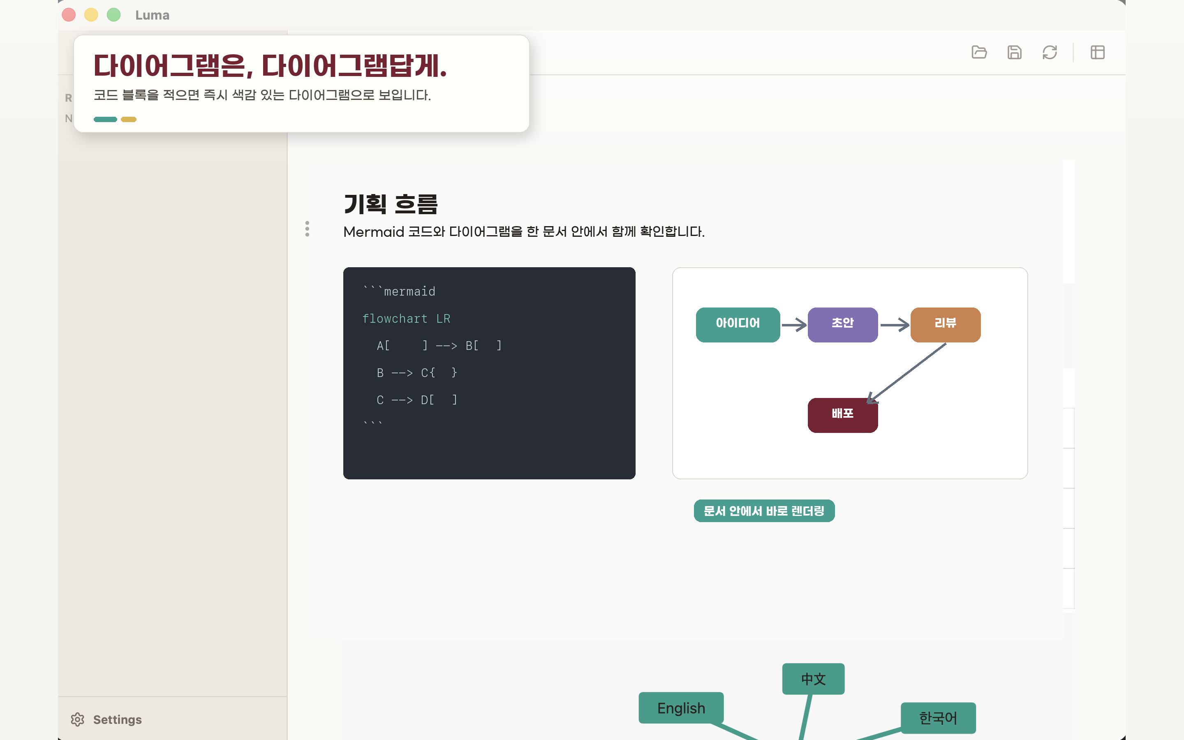Screen dimensions: 1184x740
Task: Toggle the layout panel icon
Action: pyautogui.click(x=1097, y=52)
